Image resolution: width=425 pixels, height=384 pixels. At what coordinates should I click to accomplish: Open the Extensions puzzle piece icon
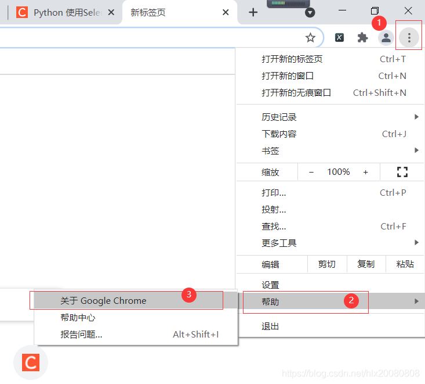(x=362, y=38)
